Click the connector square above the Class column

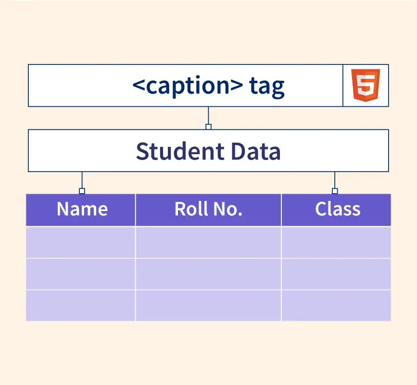coord(335,191)
